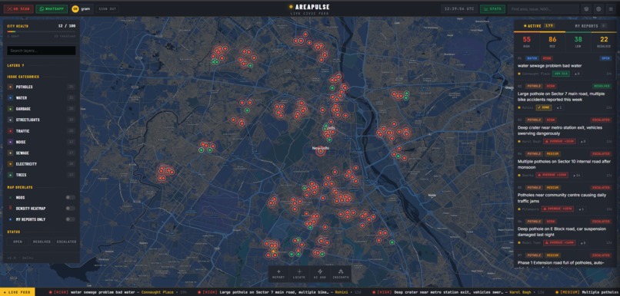This screenshot has width=620, height=296.
Task: Open the Potholes near community centre report
Action: coord(565,199)
